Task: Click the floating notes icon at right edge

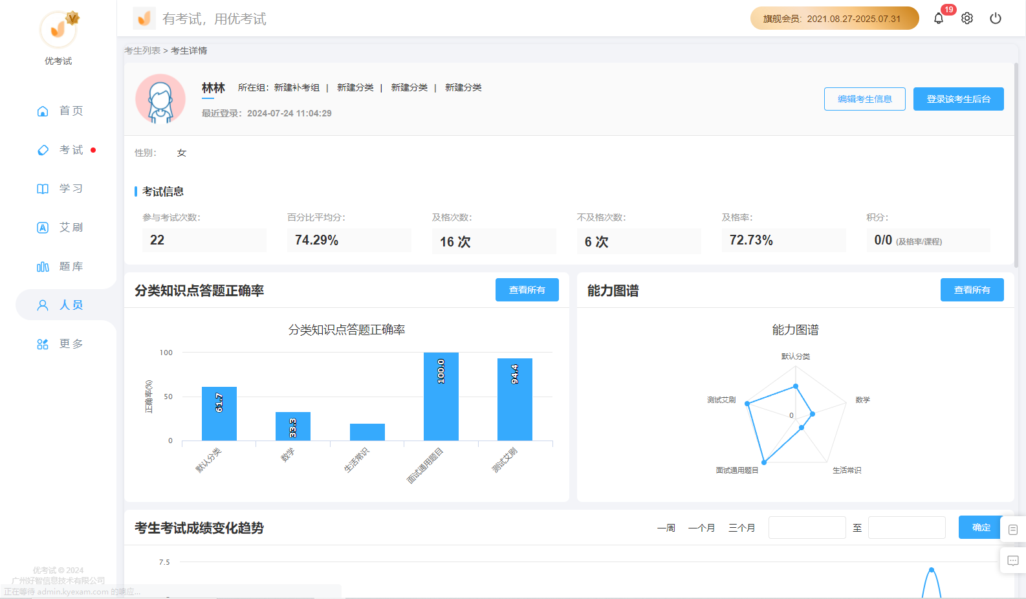Action: coord(1013,529)
